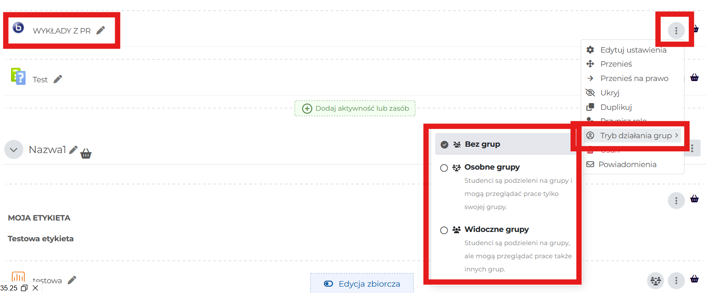Open the WYKŁADY Z PR activity link
The height and width of the screenshot is (293, 721).
[x=62, y=31]
